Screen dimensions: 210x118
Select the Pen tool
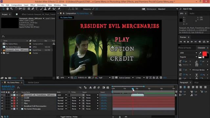click(x=33, y=9)
